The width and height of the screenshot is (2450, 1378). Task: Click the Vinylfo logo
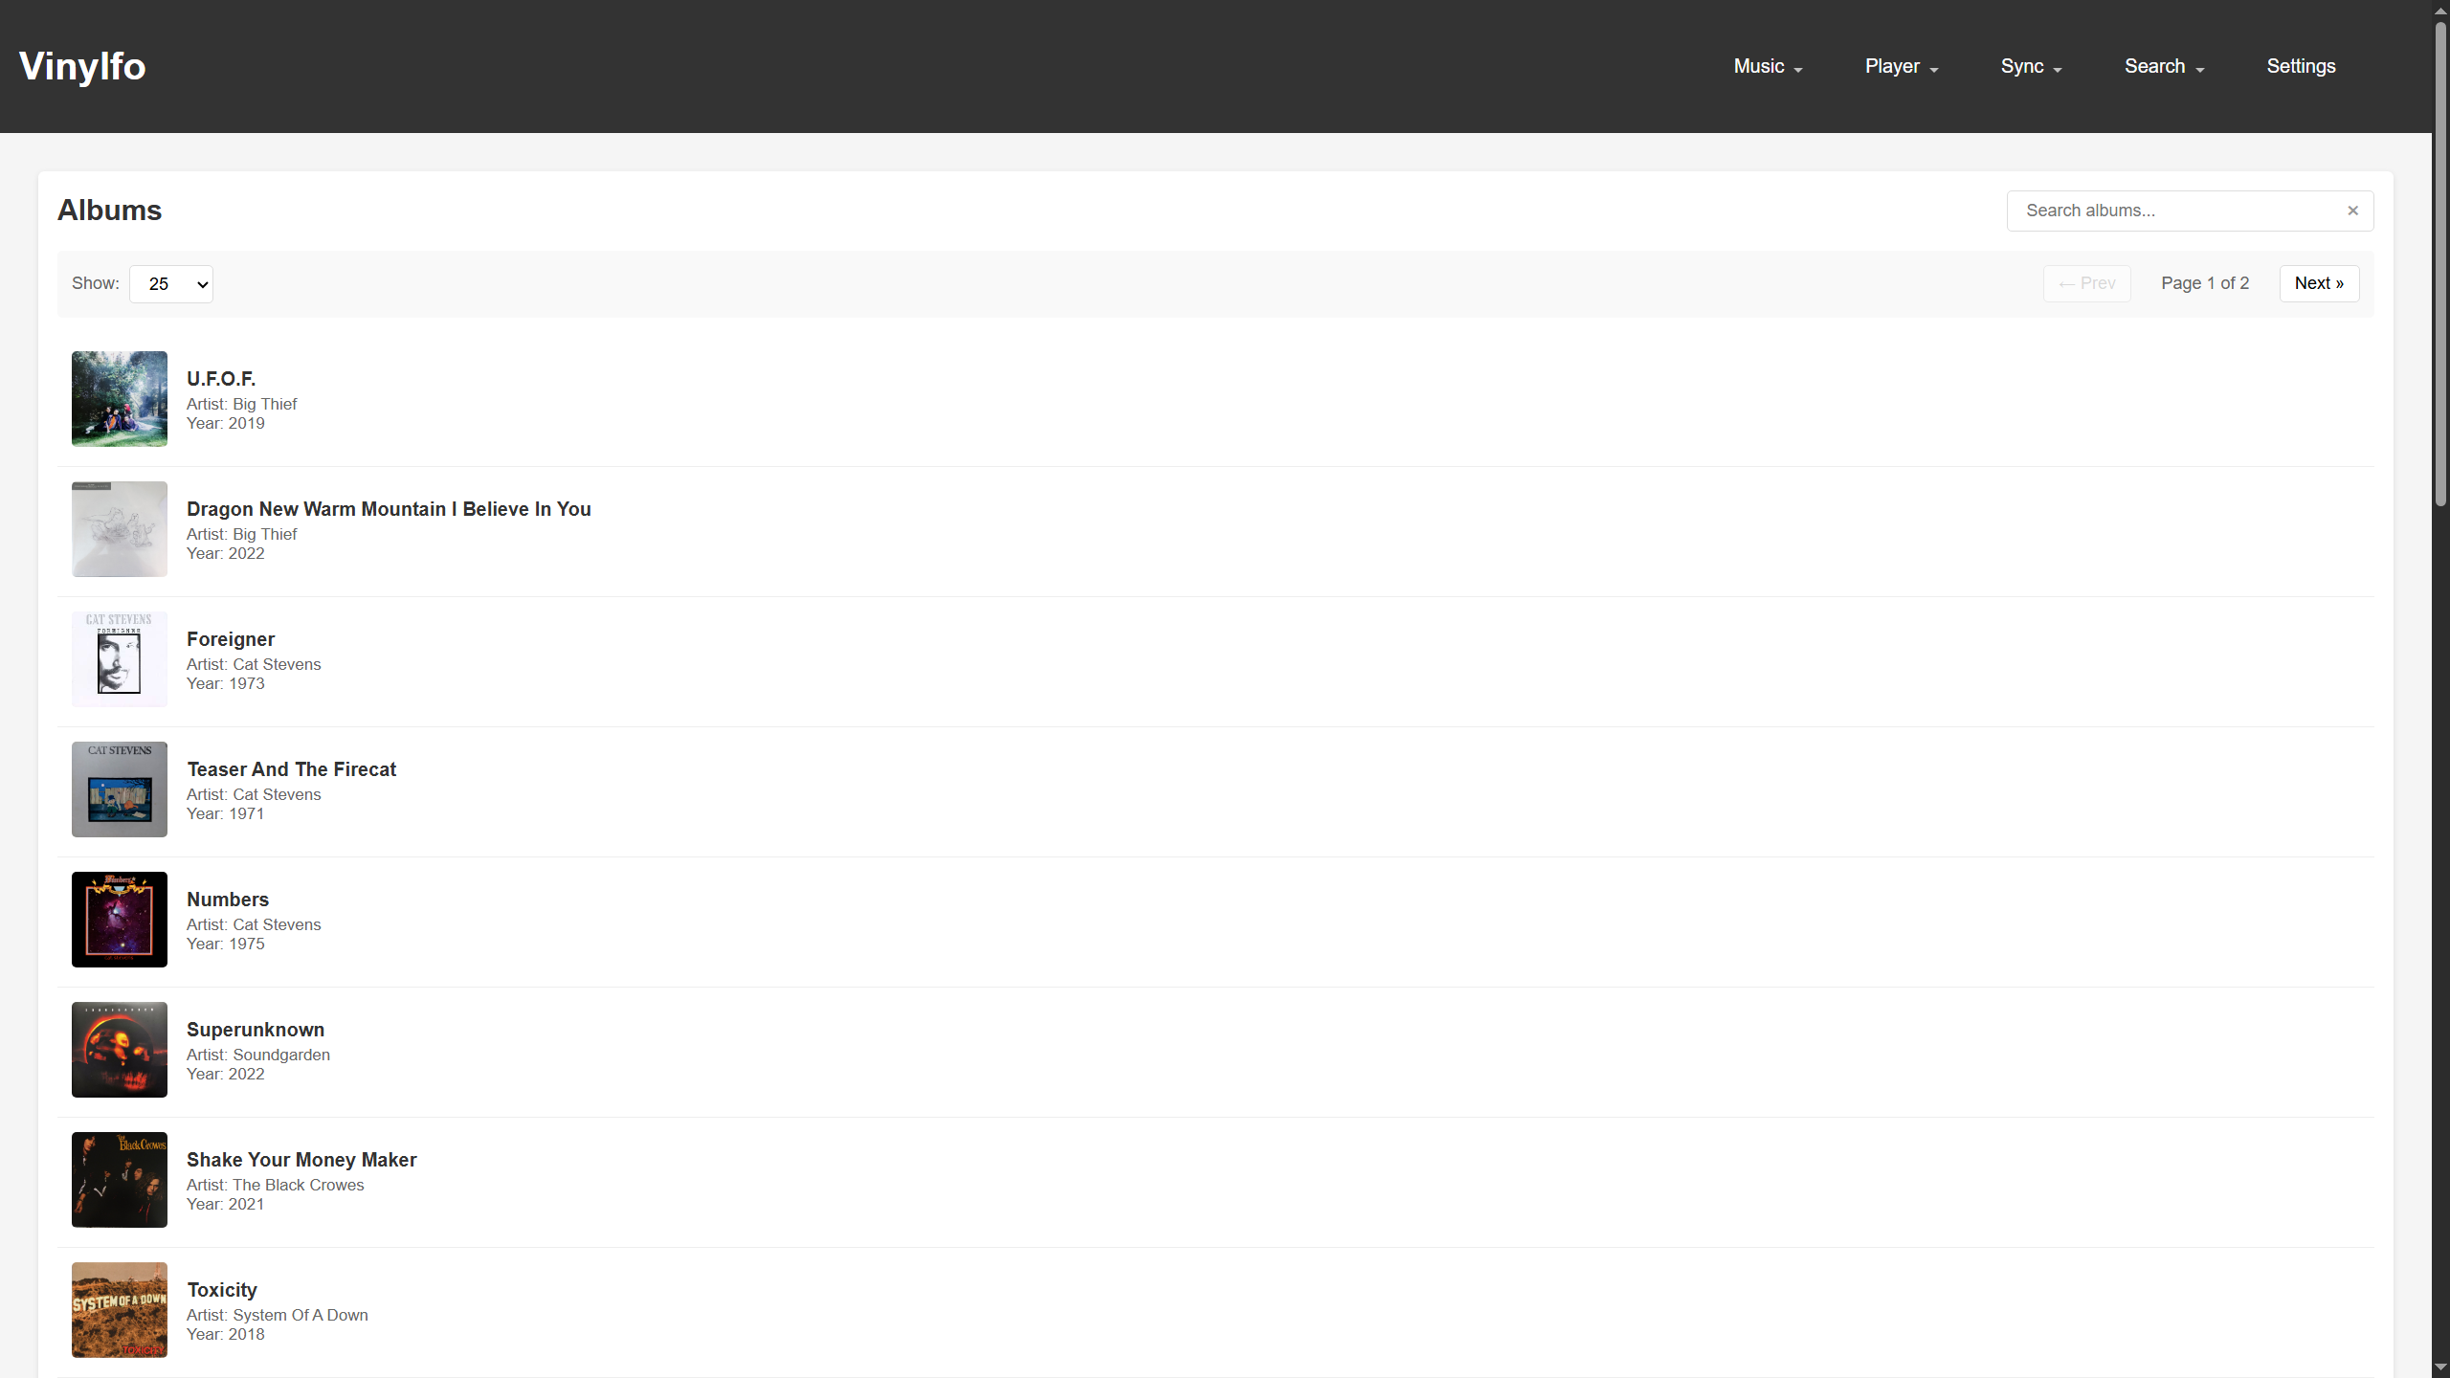[82, 66]
